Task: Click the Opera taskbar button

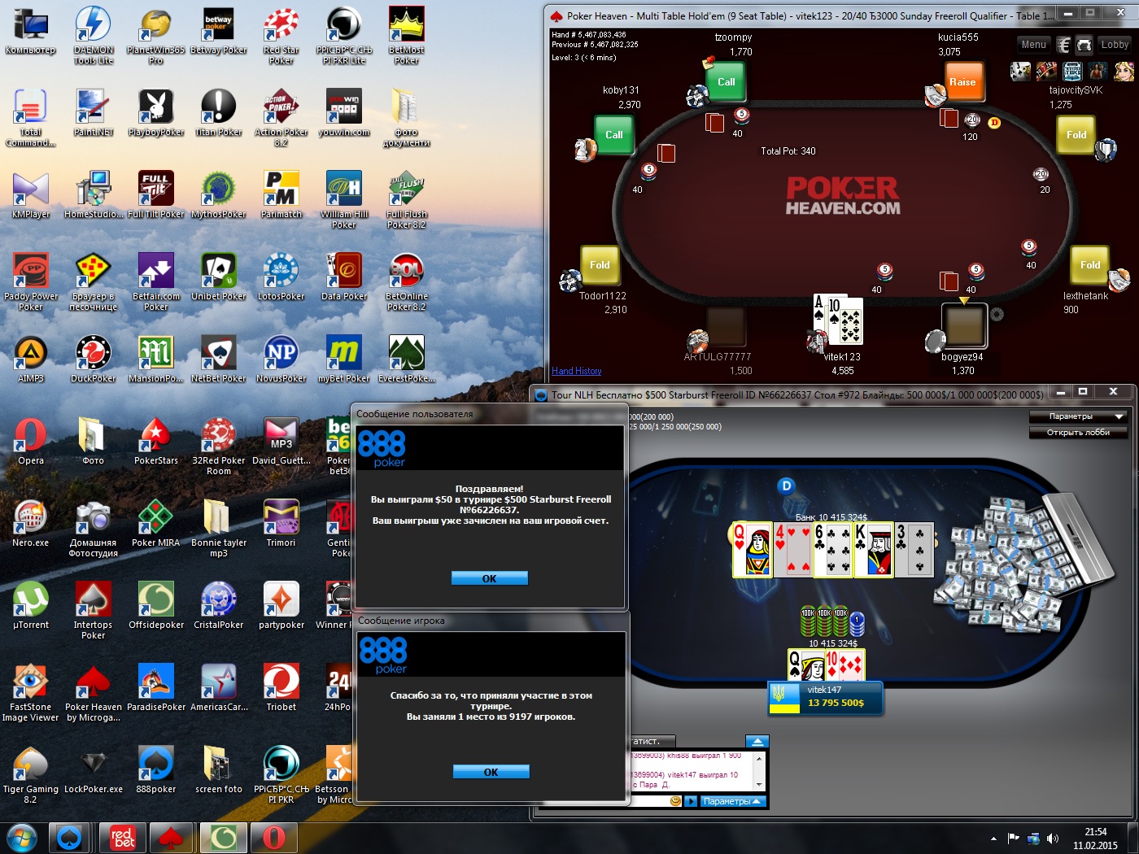Action: 274,837
